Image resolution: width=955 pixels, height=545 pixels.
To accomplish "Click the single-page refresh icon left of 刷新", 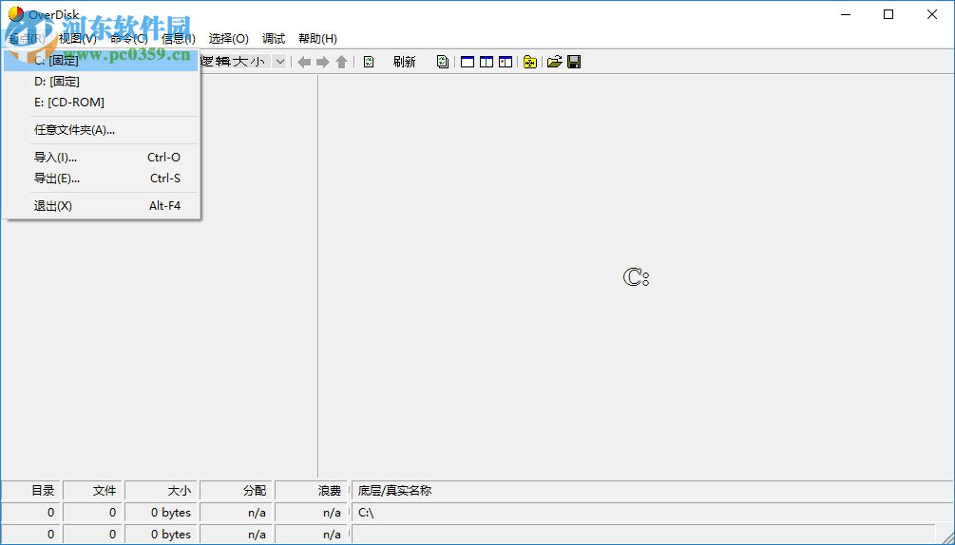I will pyautogui.click(x=369, y=62).
